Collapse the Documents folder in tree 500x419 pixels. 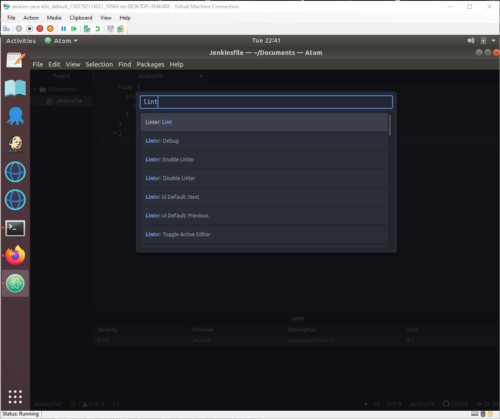tap(35, 89)
